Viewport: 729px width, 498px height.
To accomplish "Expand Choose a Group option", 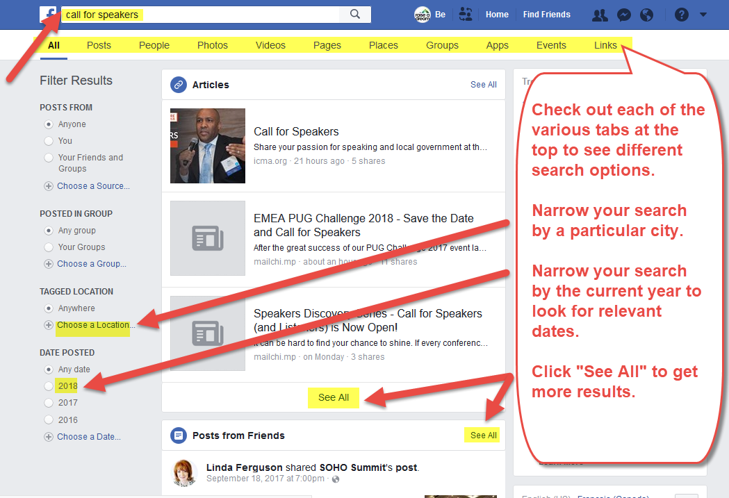I will click(92, 264).
